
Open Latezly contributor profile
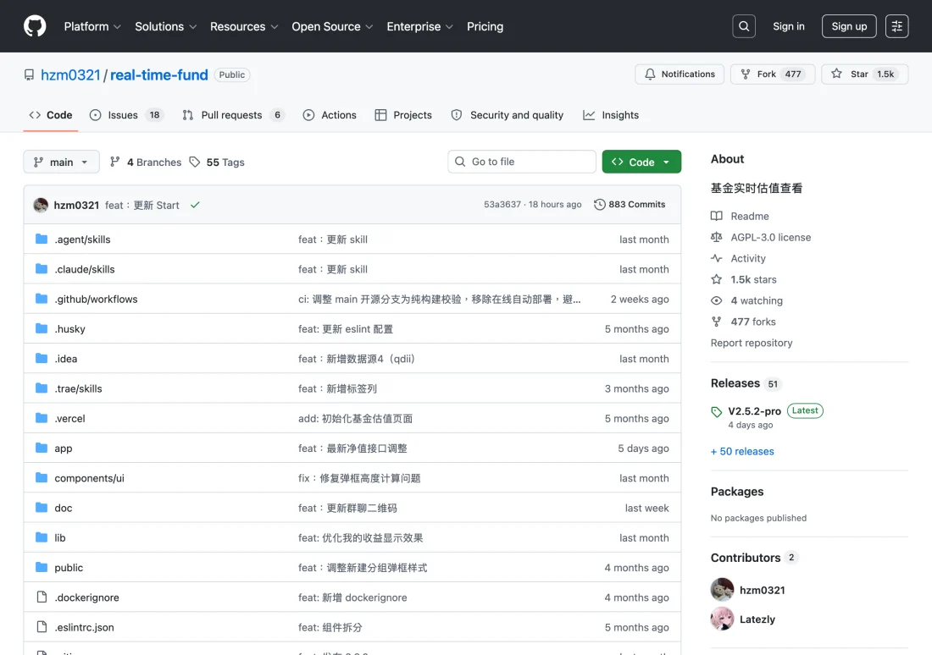pyautogui.click(x=757, y=619)
